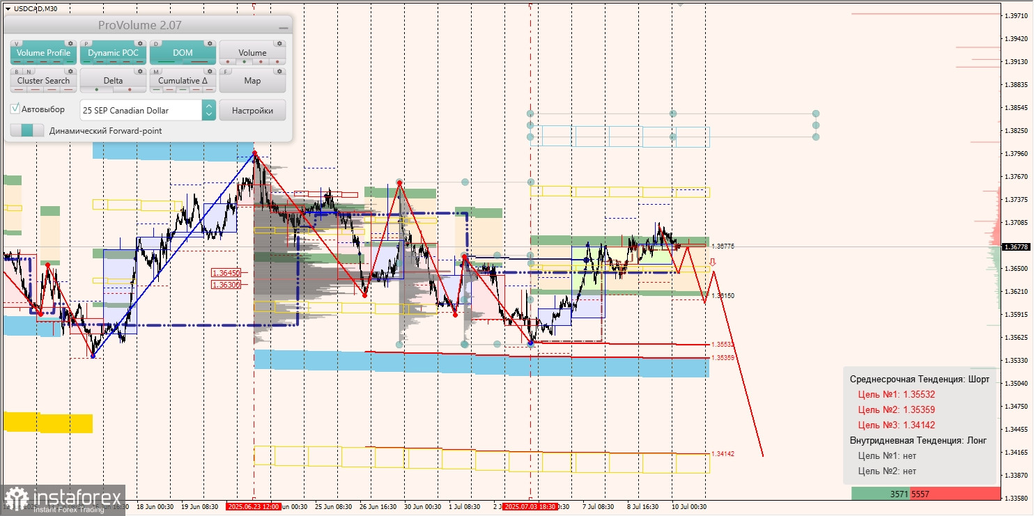
Task: Toggle Dynamic POC indicator
Action: (113, 53)
